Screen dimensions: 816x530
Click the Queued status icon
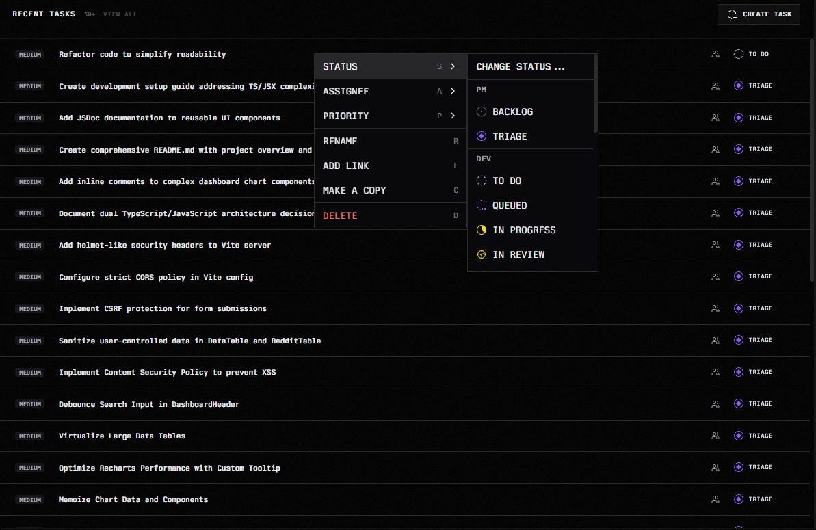coord(482,205)
